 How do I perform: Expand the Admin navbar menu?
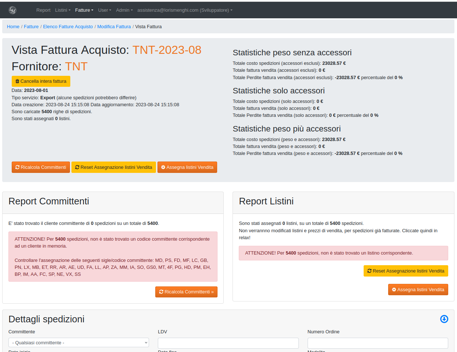124,10
